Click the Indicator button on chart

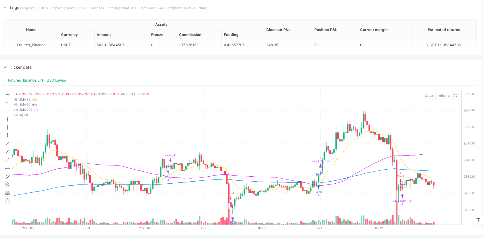point(444,96)
